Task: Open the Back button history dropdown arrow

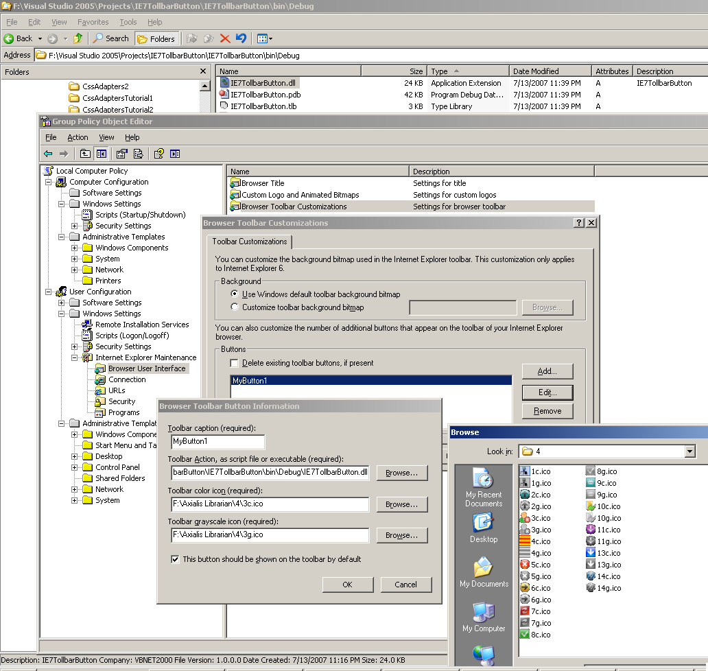Action: point(40,38)
